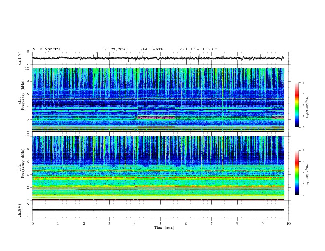Click the time axis tick label "10"

coord(288,224)
